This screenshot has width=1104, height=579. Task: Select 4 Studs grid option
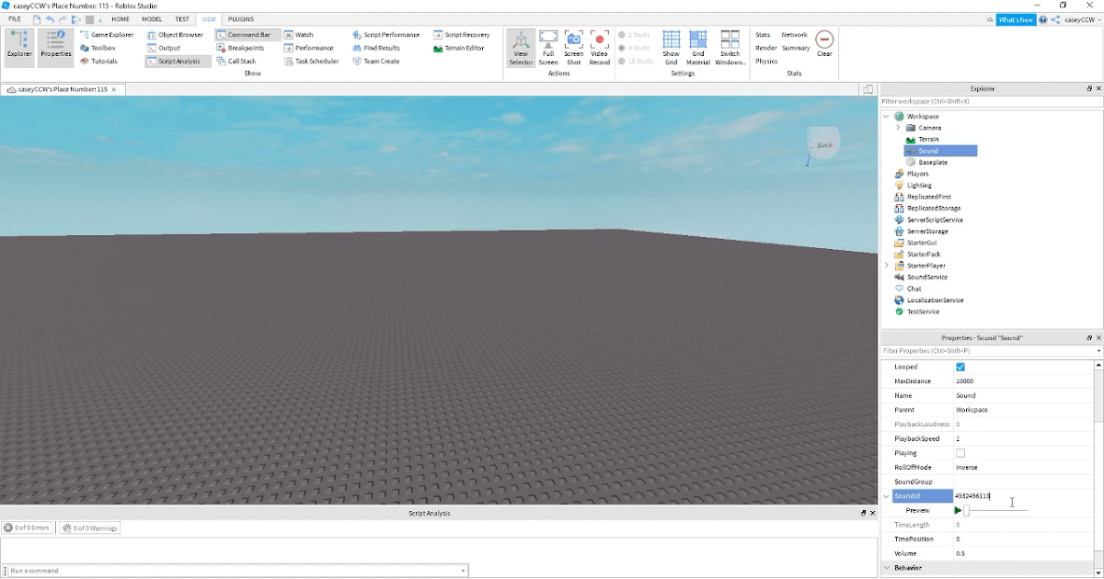(x=635, y=48)
